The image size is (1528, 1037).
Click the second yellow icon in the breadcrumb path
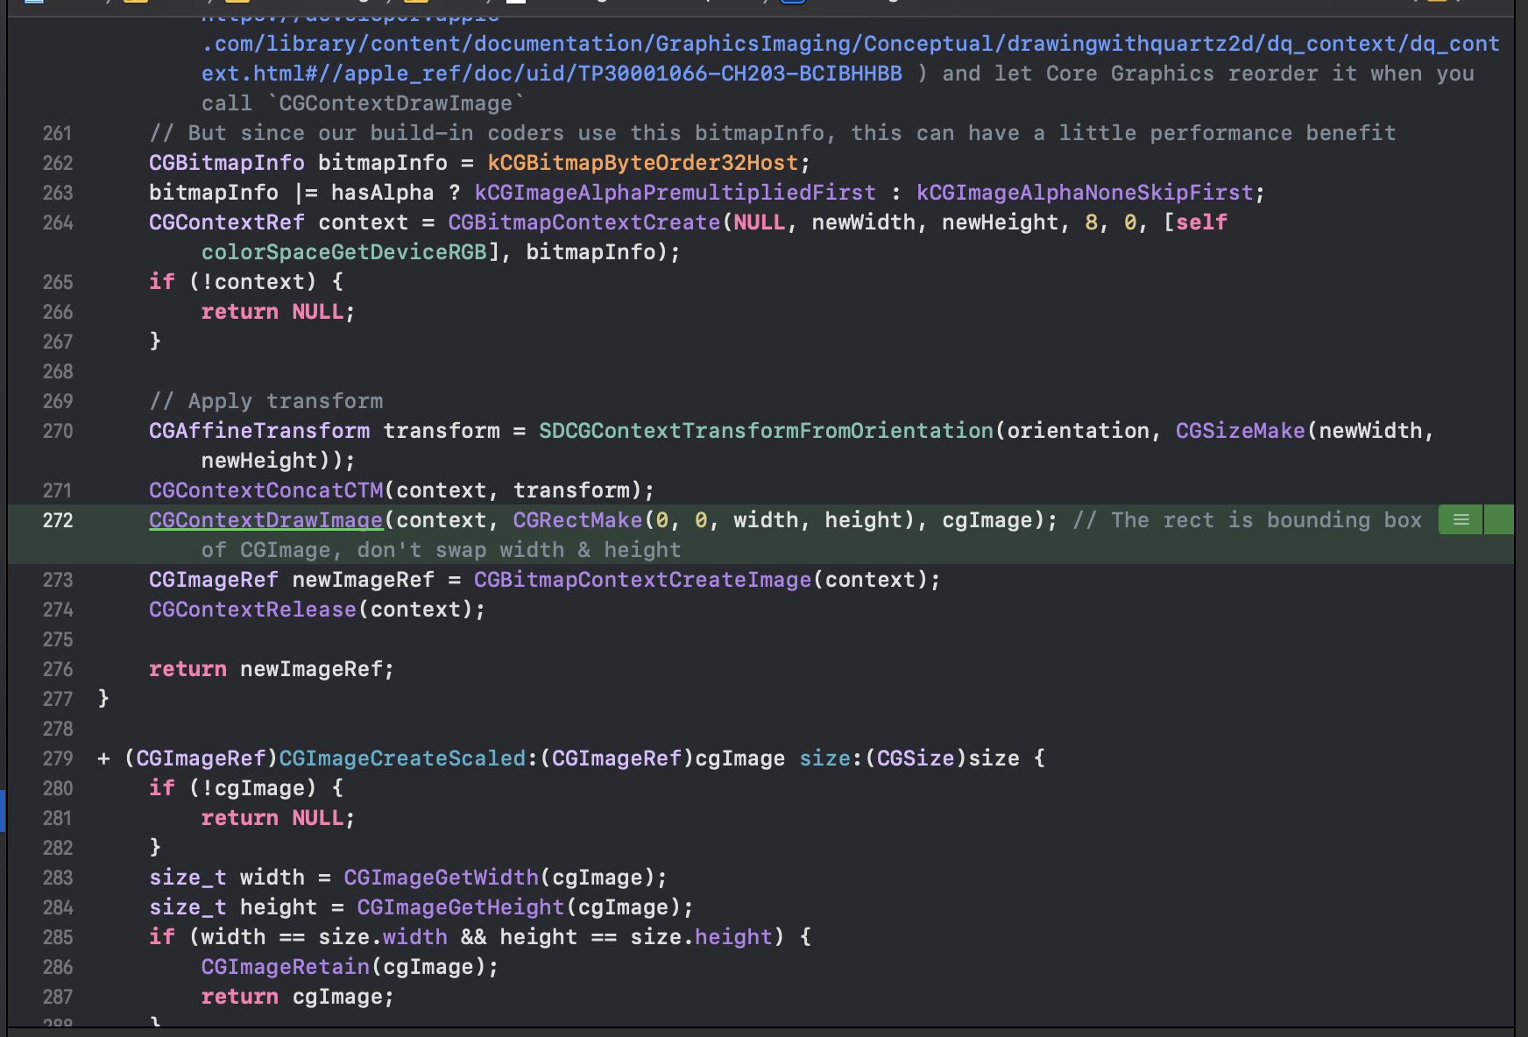(235, 4)
